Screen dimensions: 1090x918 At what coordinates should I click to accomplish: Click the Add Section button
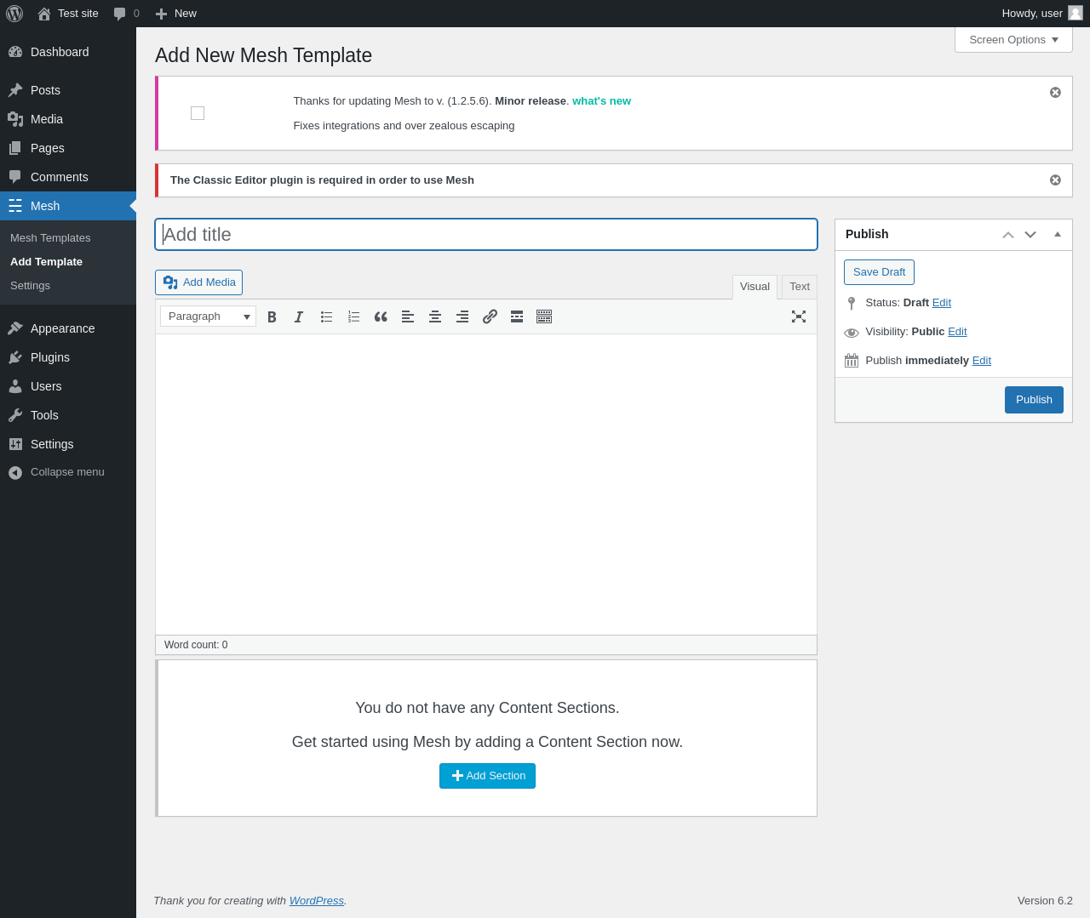point(487,776)
